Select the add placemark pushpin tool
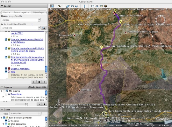 60,6
